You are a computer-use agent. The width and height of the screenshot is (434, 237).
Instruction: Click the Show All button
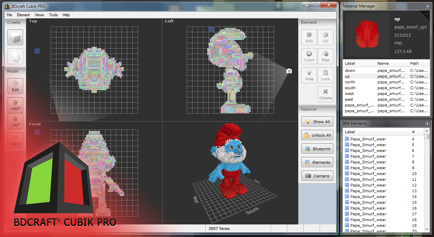(317, 121)
